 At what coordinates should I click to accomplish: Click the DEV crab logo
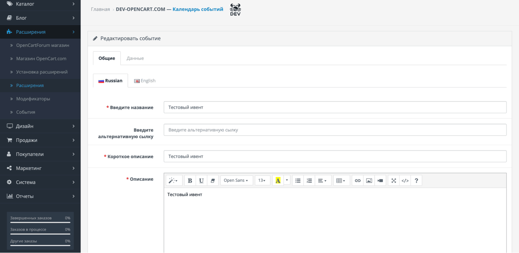tap(235, 9)
